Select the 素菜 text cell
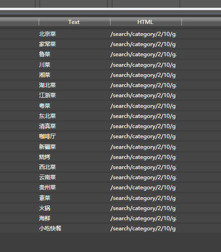 pyautogui.click(x=45, y=198)
